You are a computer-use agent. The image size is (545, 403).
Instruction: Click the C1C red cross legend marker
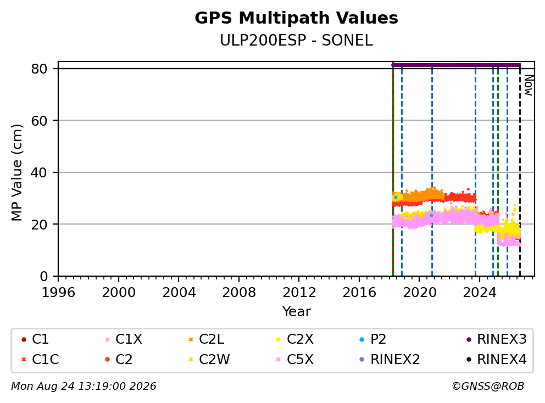pos(24,360)
